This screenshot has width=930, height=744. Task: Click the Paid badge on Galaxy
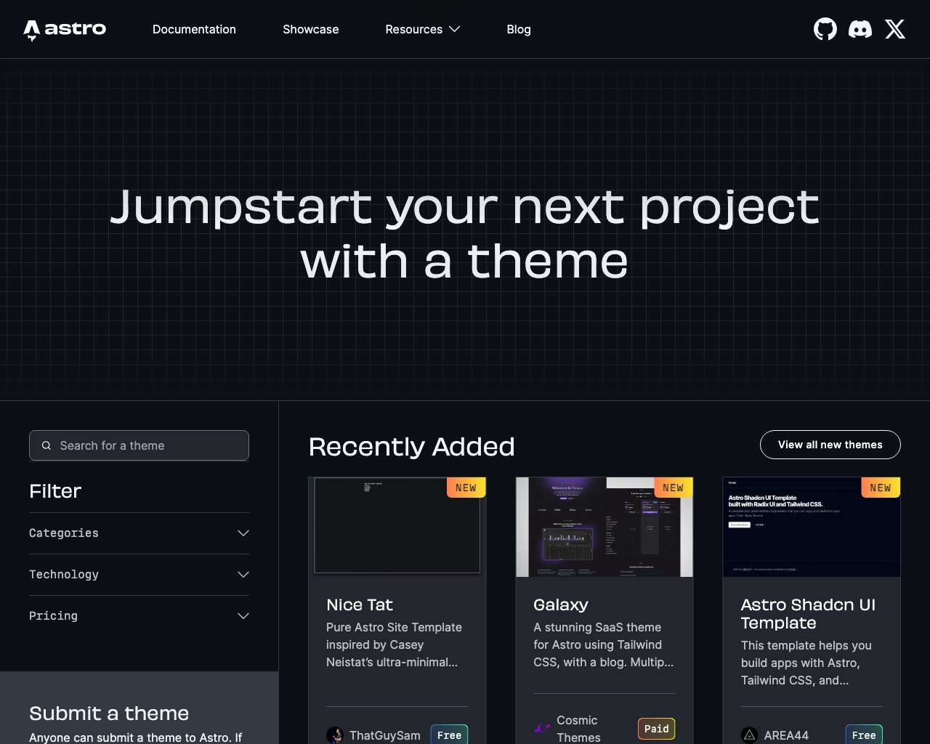click(657, 729)
